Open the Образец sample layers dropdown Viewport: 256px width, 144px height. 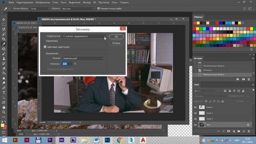click(x=78, y=9)
